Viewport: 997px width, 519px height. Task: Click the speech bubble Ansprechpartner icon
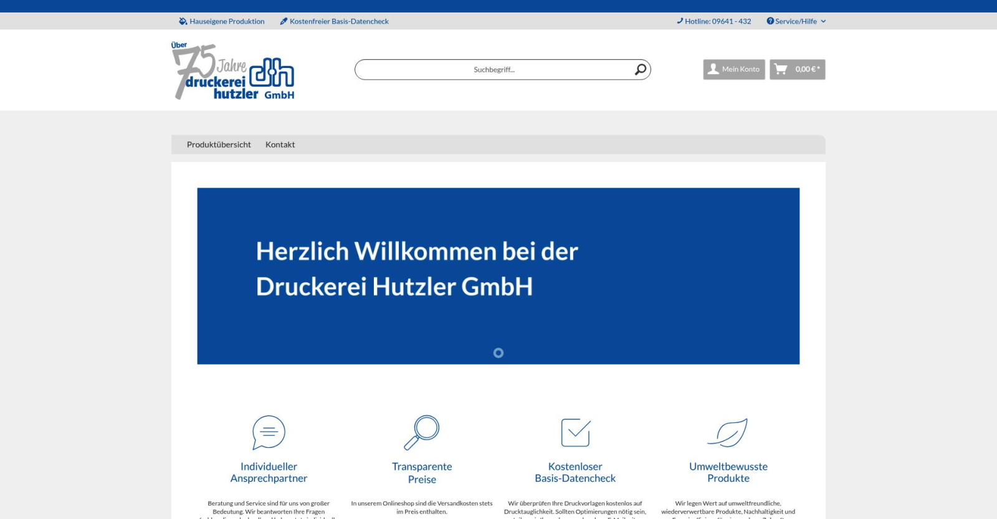click(269, 432)
